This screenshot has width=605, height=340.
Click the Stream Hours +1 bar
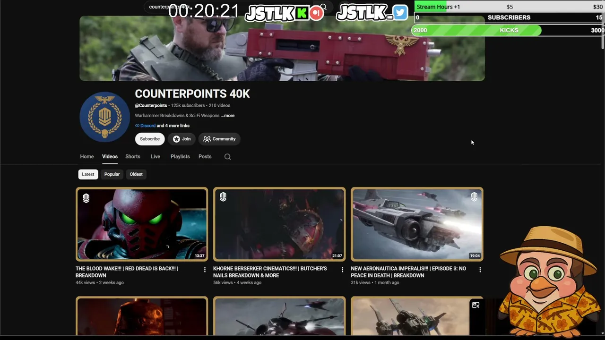pyautogui.click(x=509, y=7)
